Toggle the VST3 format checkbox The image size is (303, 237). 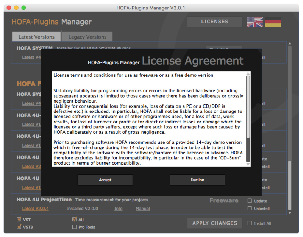click(x=19, y=227)
